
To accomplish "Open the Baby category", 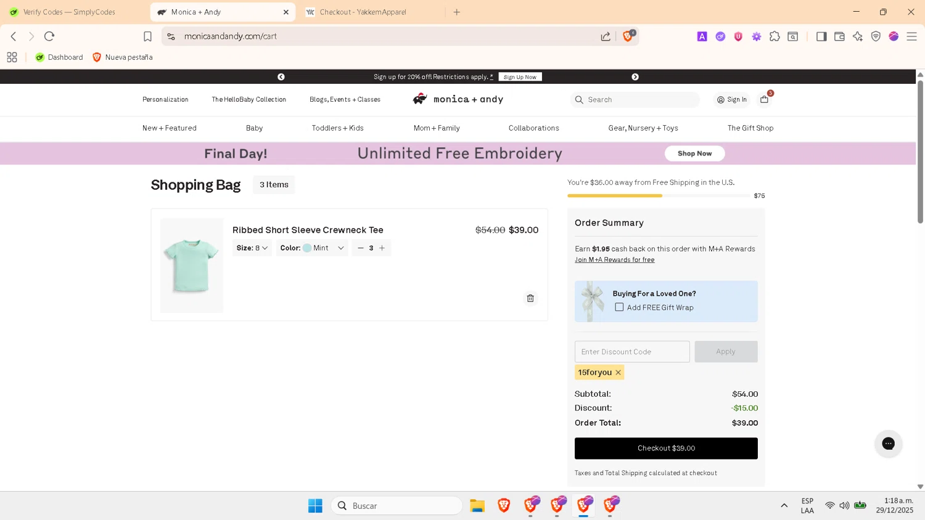I will click(x=254, y=128).
